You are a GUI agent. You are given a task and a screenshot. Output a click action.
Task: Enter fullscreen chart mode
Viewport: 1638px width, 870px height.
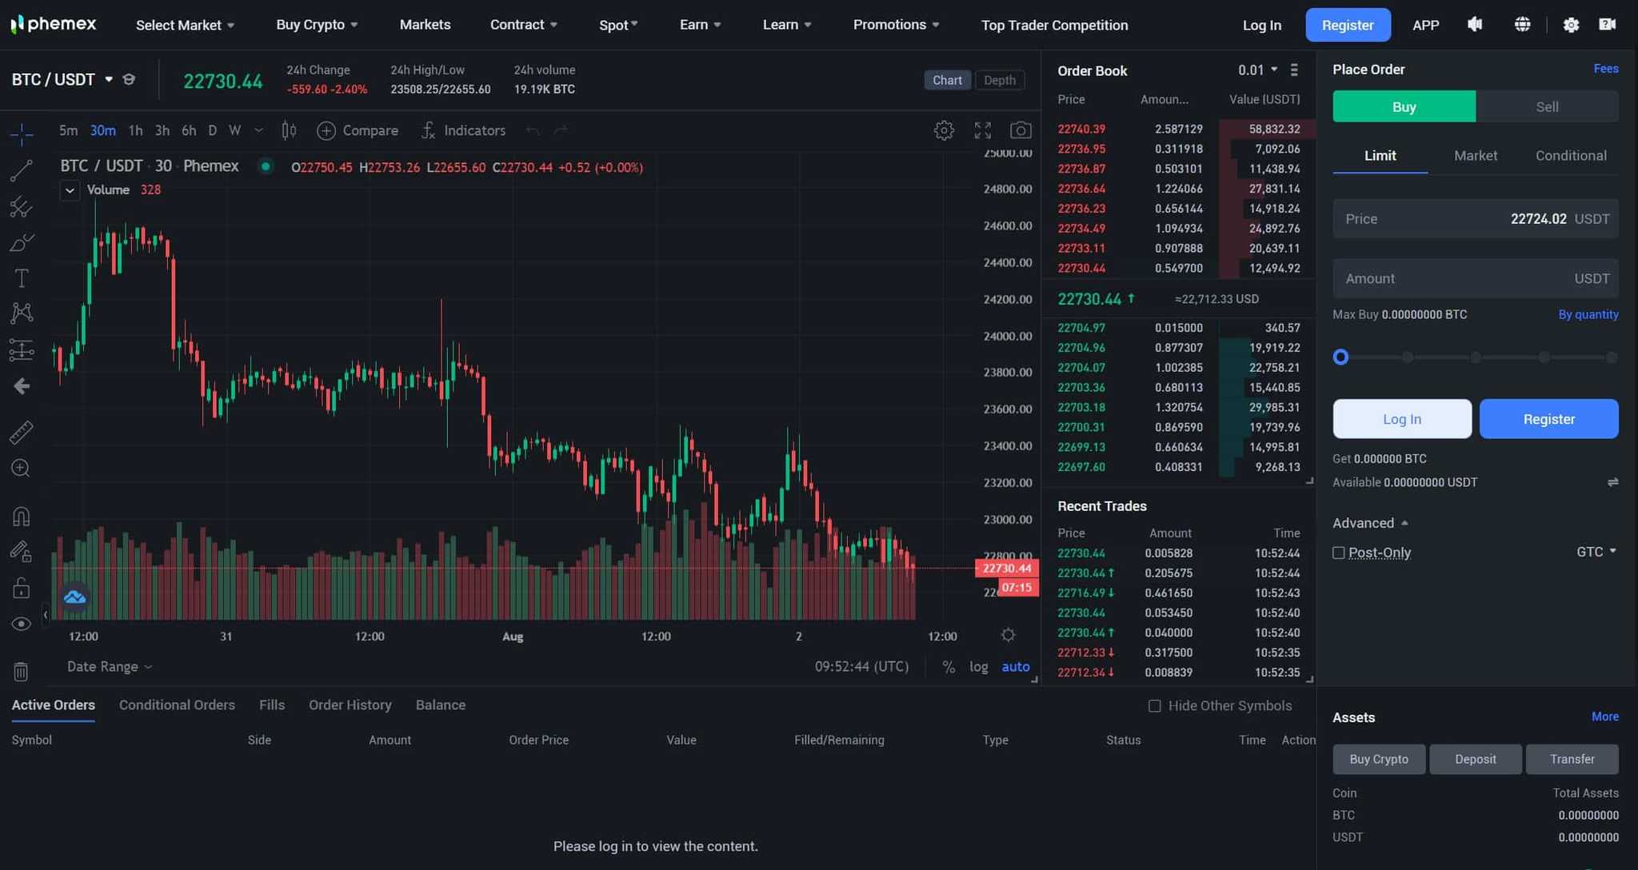click(982, 130)
